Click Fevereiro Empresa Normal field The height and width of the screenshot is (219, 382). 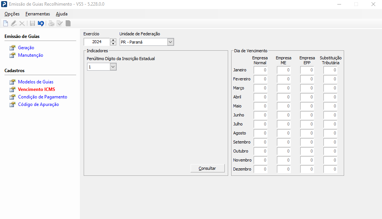click(x=260, y=79)
